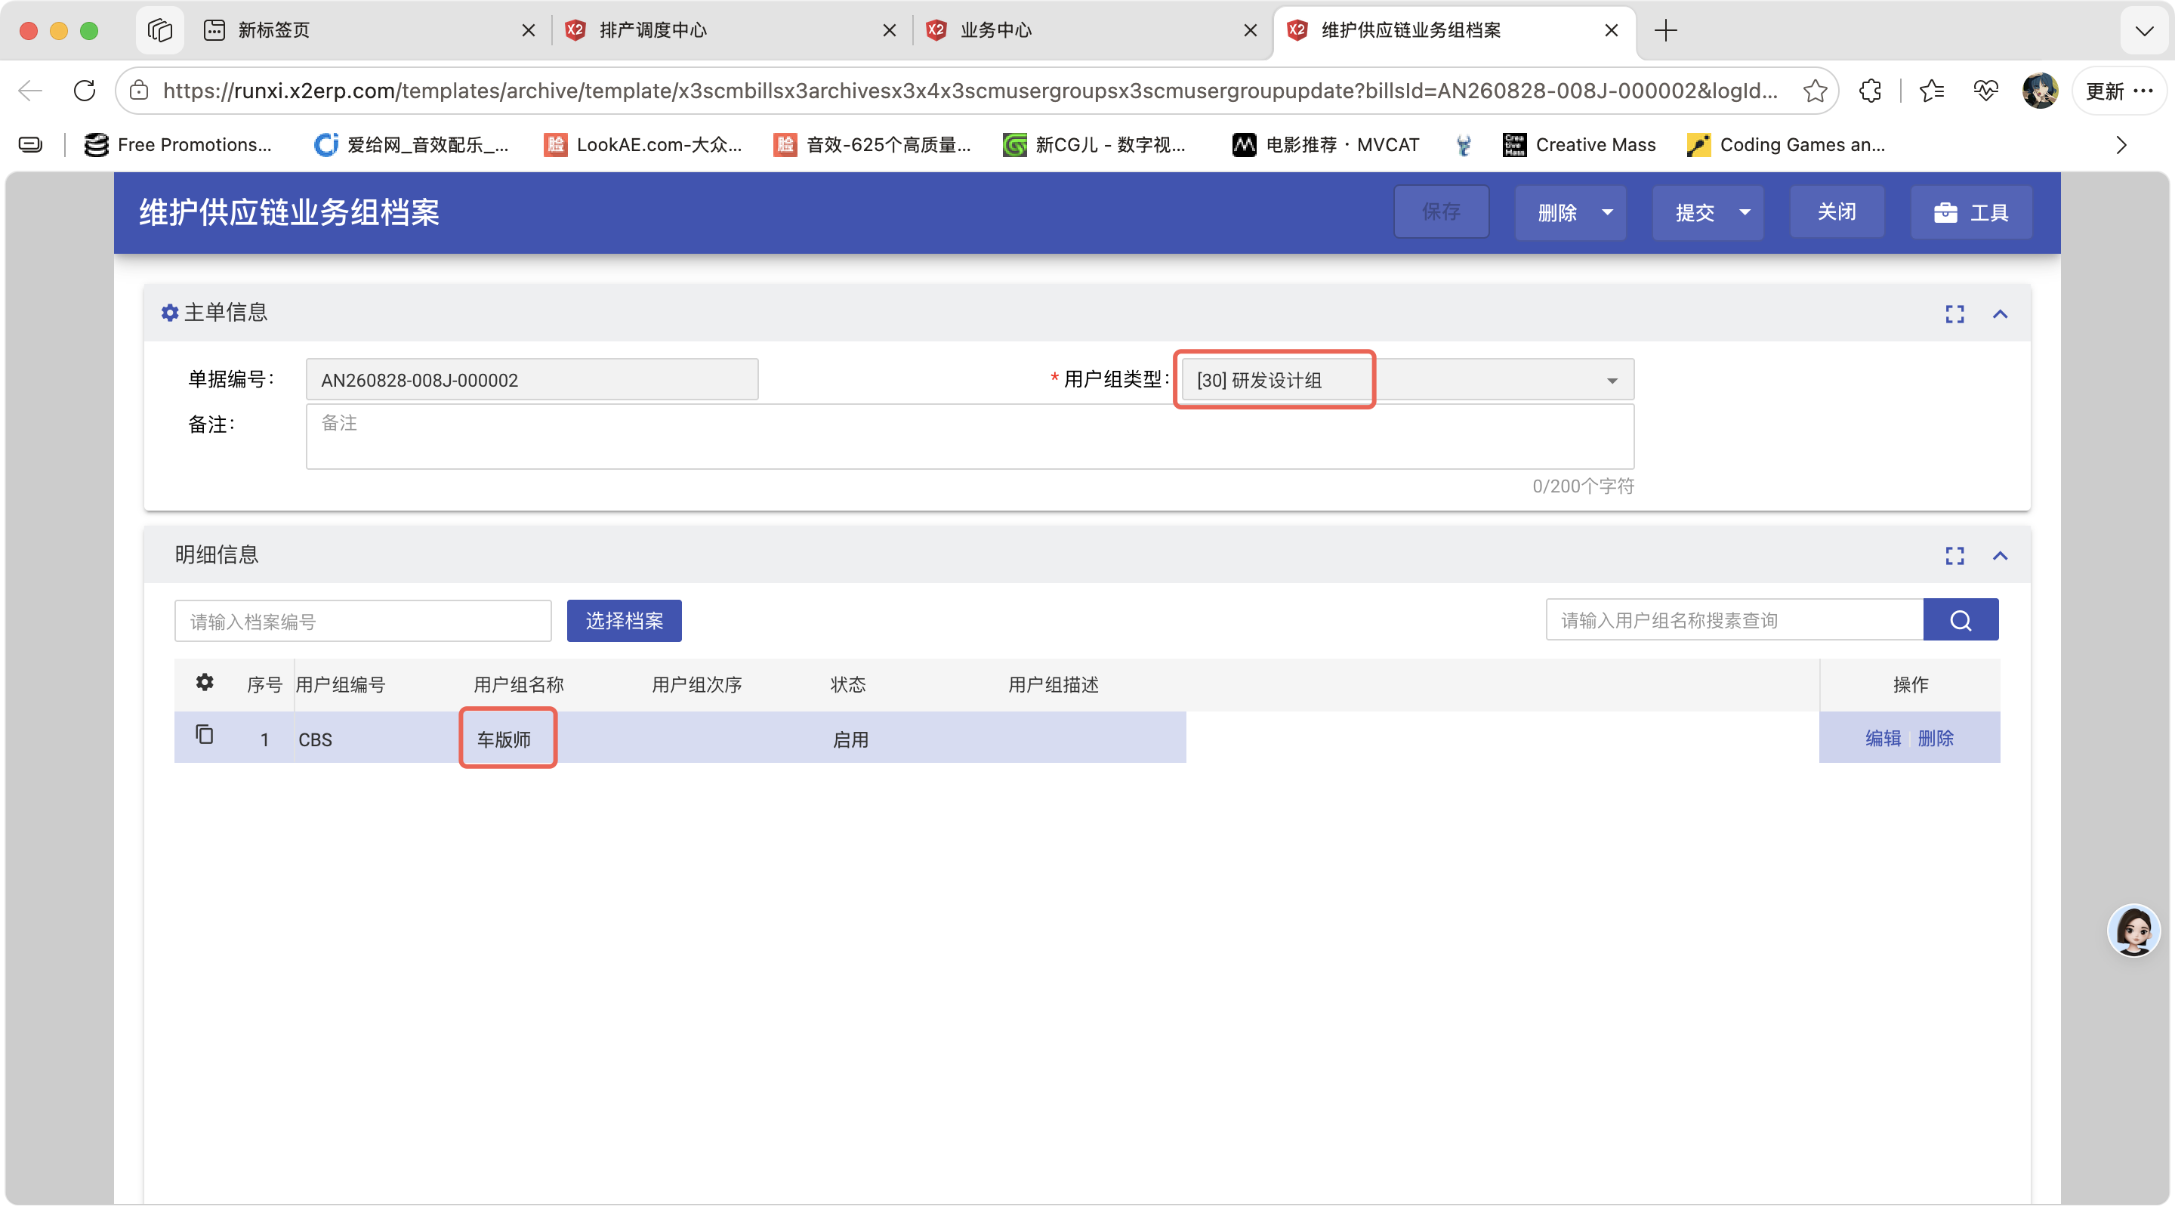
Task: Select the CBS cell in row 1
Action: tap(316, 739)
